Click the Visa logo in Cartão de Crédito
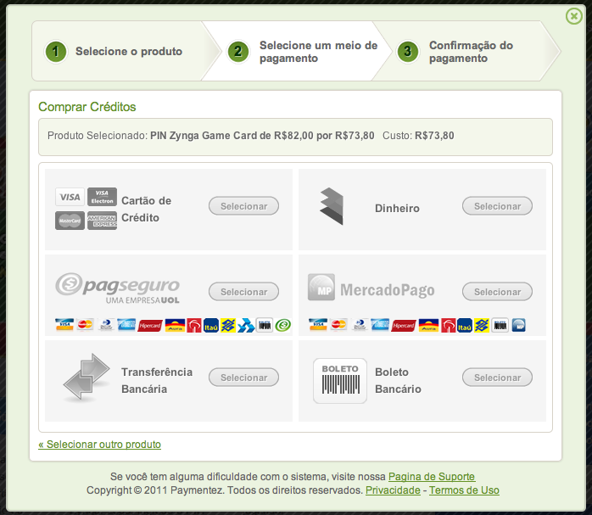Image resolution: width=592 pixels, height=515 pixels. [x=70, y=197]
